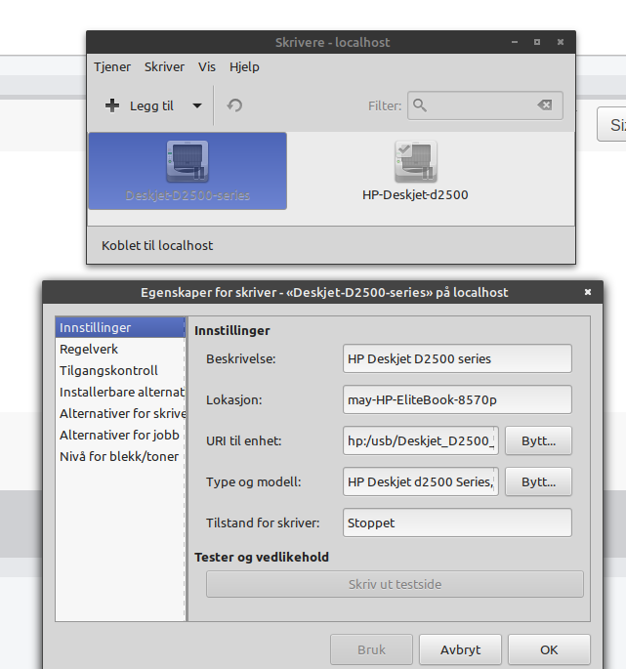Open the Hjelp menu
Image resolution: width=626 pixels, height=669 pixels.
(244, 67)
